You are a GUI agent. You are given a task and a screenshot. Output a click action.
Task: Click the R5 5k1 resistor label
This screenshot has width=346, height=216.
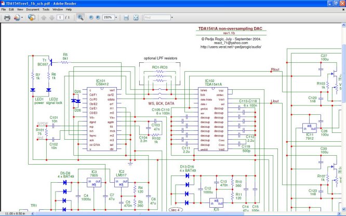pyautogui.click(x=65, y=57)
